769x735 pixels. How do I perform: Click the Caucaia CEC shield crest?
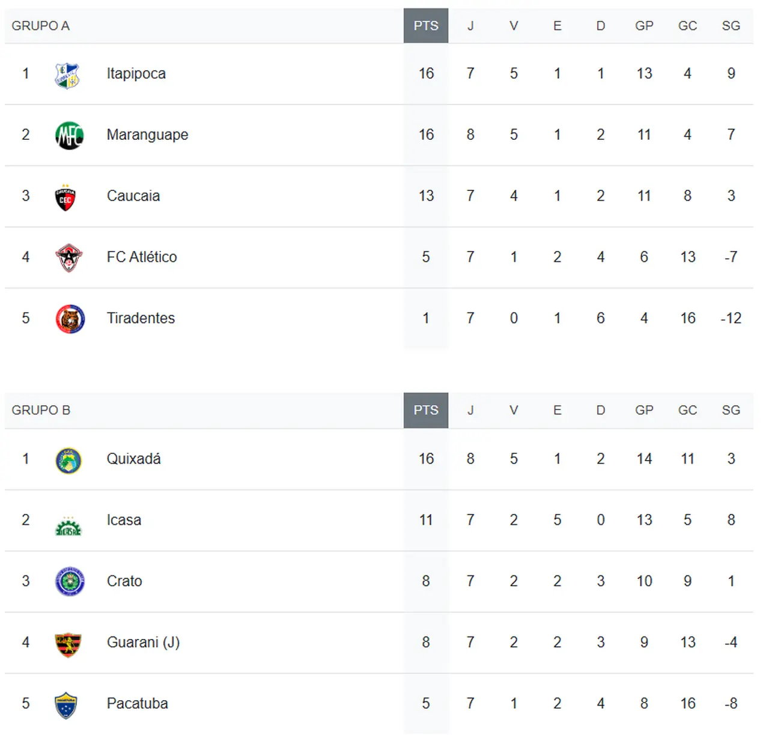pos(65,198)
